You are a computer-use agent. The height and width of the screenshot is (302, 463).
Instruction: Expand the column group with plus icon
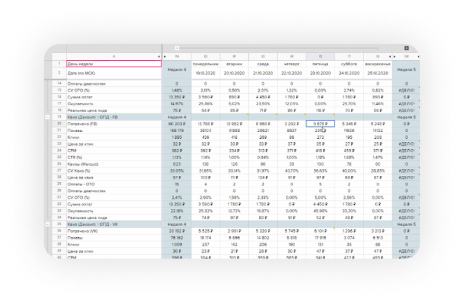point(406,48)
